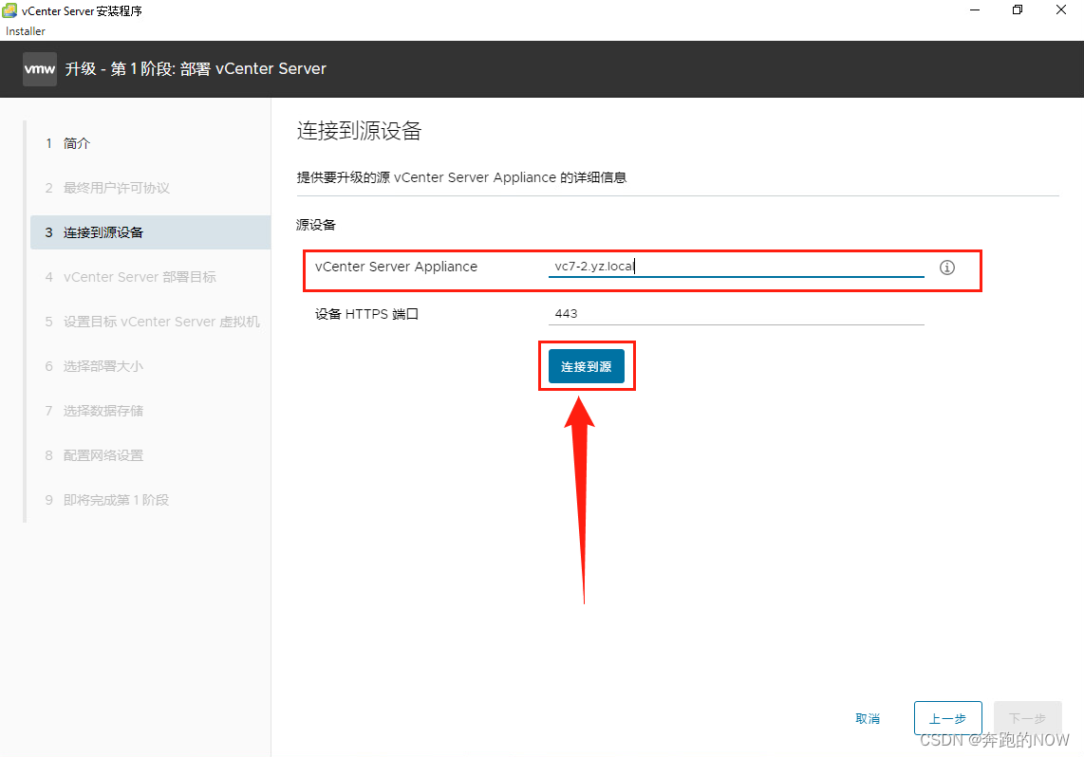Click the 设备 HTTPS 端口 label
1084x757 pixels.
[366, 314]
